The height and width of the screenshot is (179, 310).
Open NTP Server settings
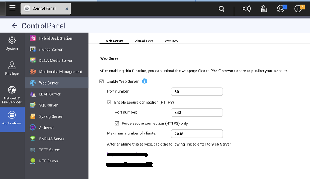click(57, 161)
